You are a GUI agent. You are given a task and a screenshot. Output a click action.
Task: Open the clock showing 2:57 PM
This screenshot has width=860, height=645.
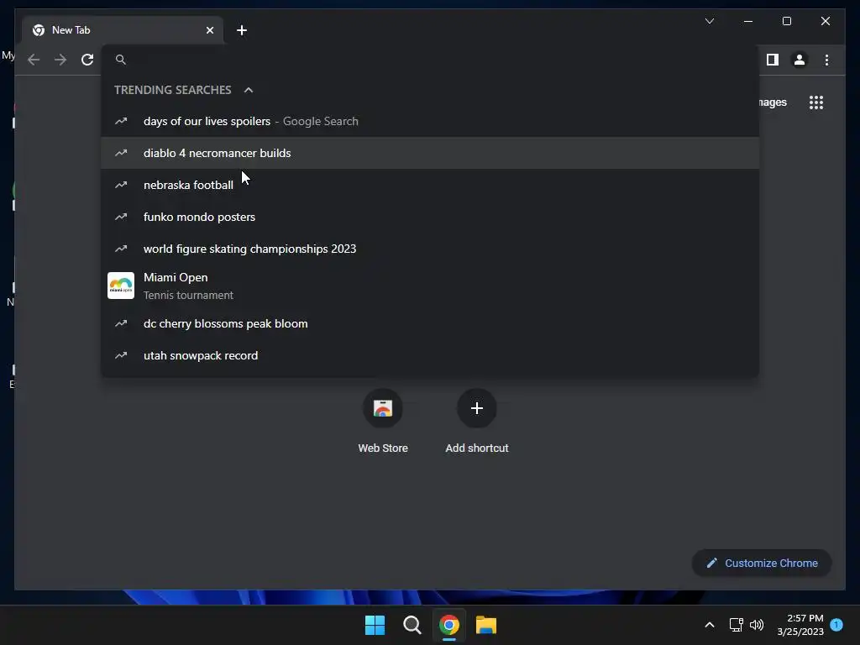(x=800, y=625)
